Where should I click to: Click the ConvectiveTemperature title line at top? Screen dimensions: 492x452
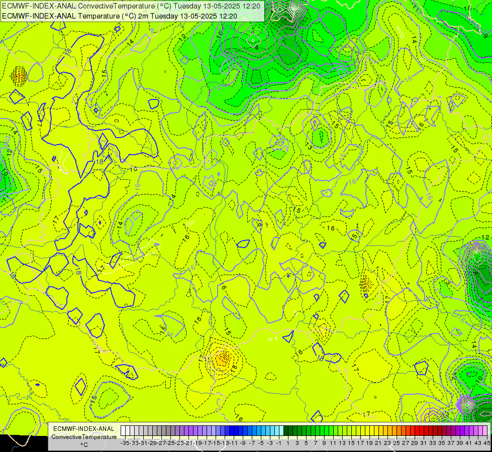[x=131, y=6]
